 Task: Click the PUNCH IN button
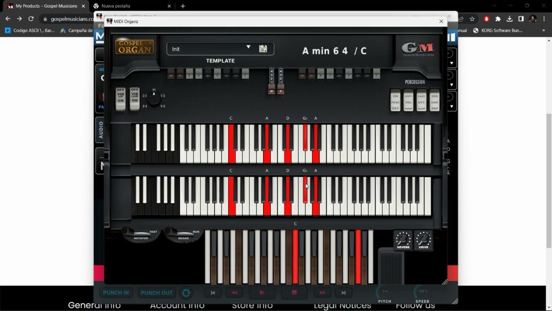pos(116,292)
